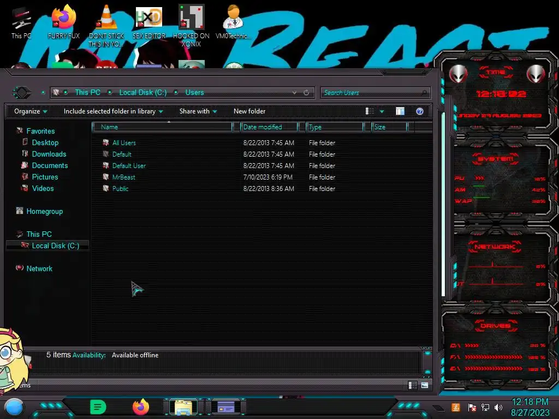Click the volume speaker tray icon

[x=498, y=408]
